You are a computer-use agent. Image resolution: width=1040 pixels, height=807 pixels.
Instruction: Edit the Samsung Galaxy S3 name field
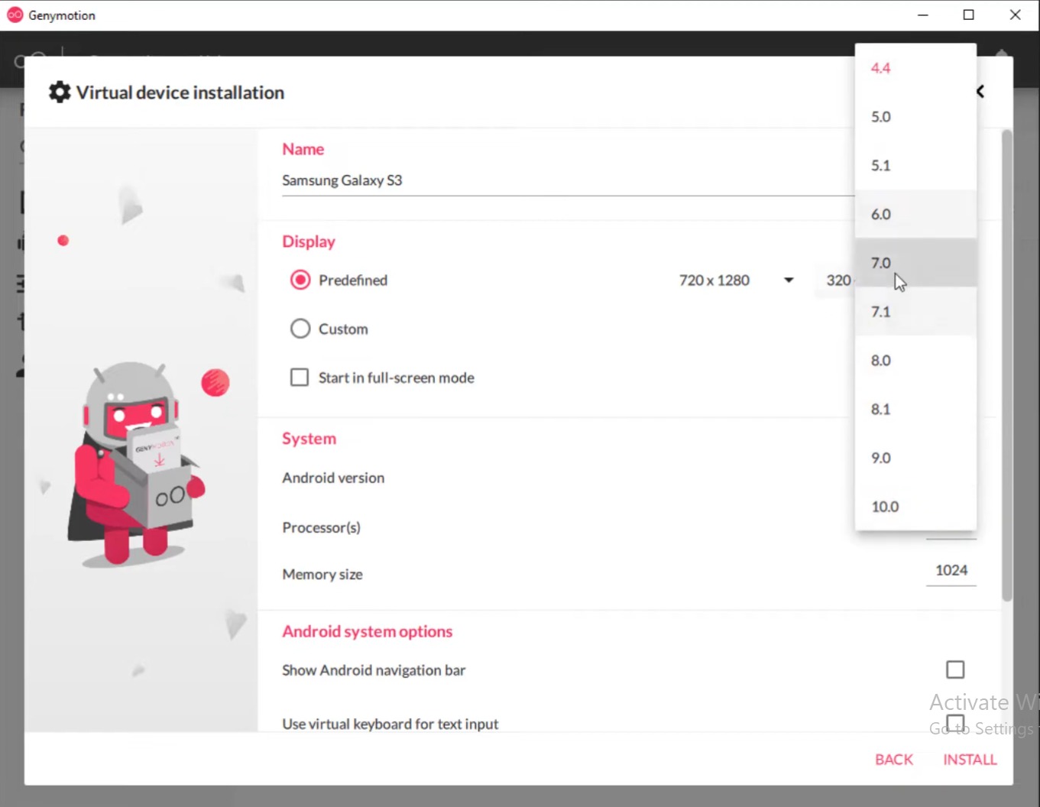(568, 181)
